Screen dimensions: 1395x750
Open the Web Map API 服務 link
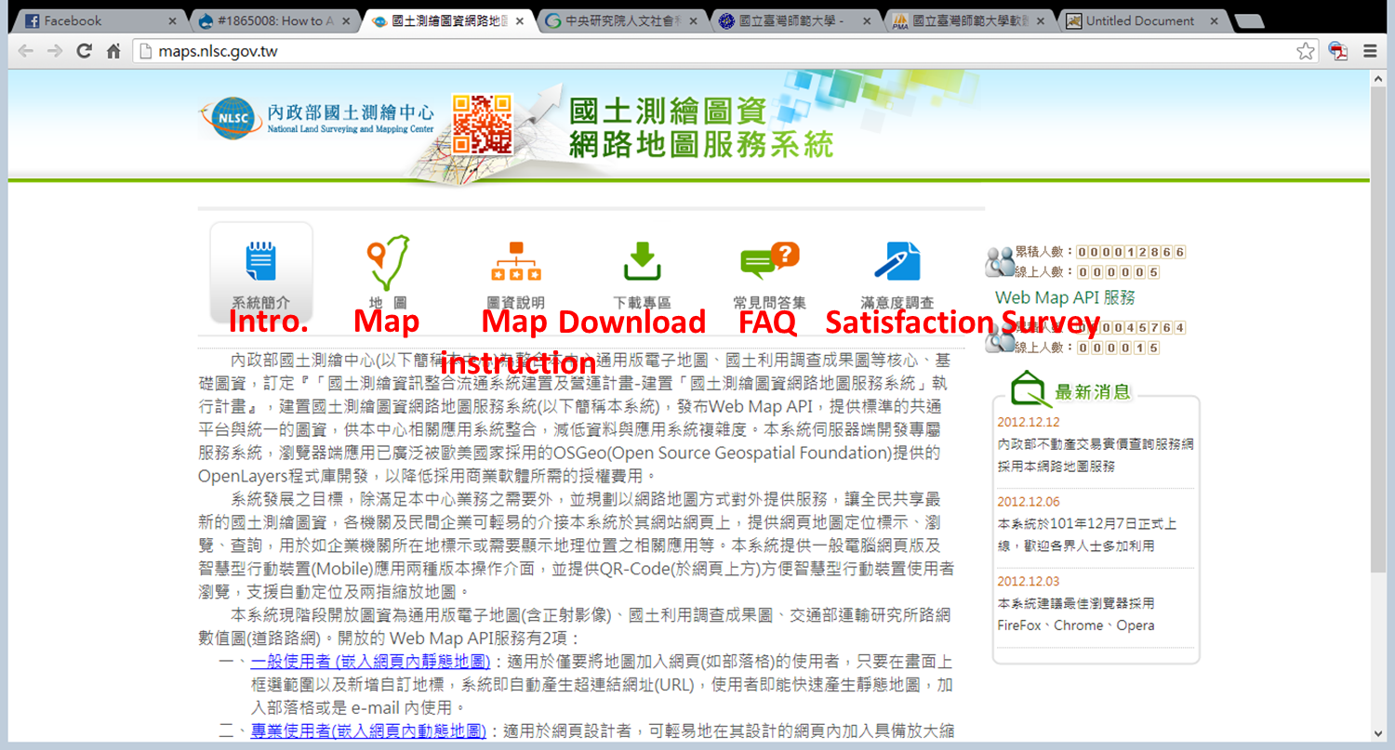tap(1065, 297)
